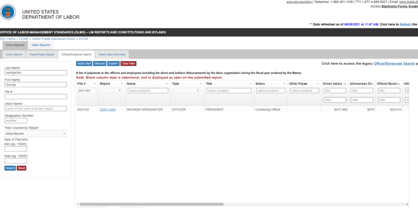This screenshot has width=418, height=208.
Task: Open the Type column menu chevron
Action: tap(201, 84)
